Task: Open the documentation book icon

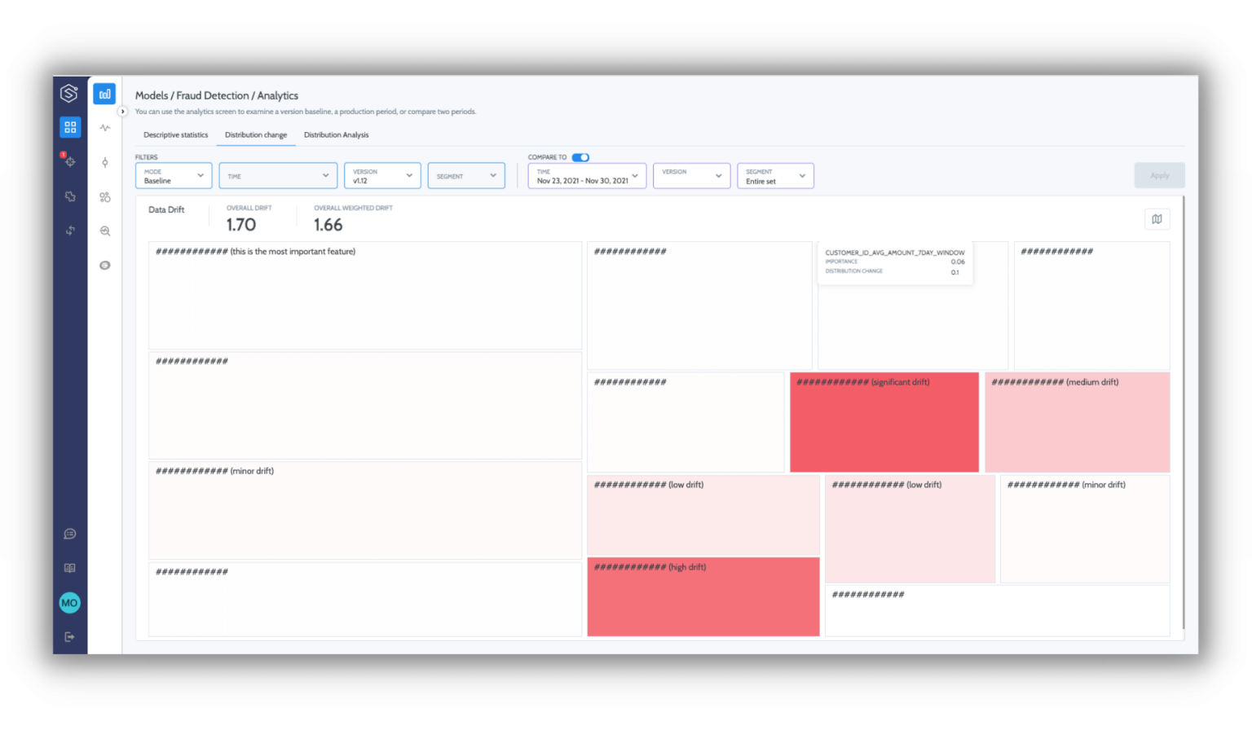Action: pos(70,568)
